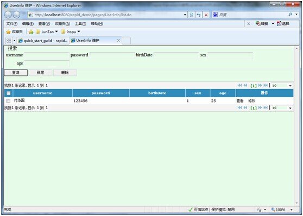Go to previous page in bottom pager

[245, 107]
